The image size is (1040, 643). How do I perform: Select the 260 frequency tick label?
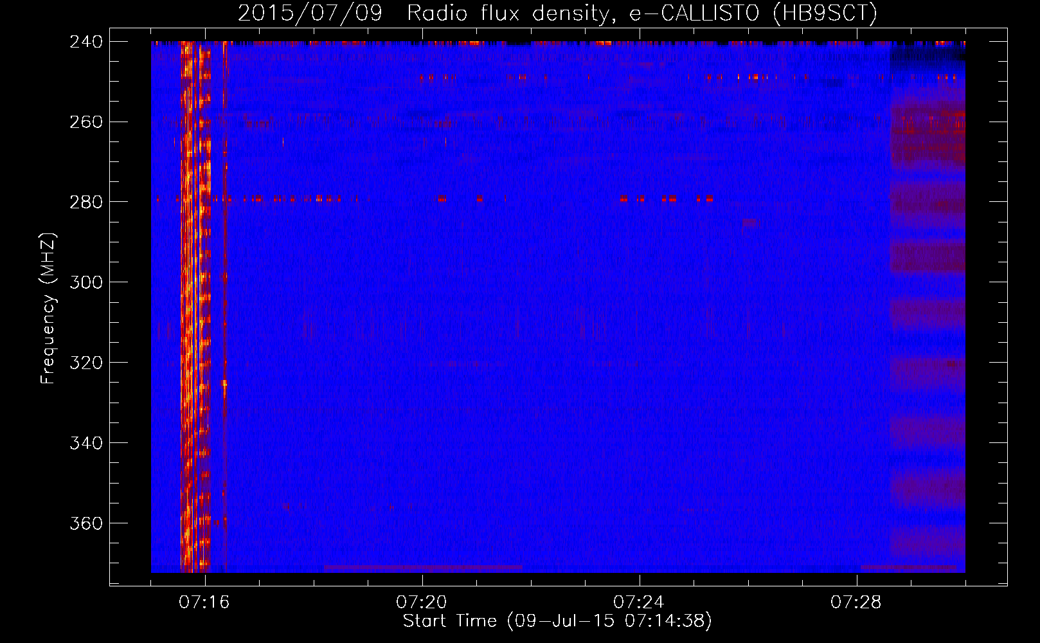click(85, 122)
